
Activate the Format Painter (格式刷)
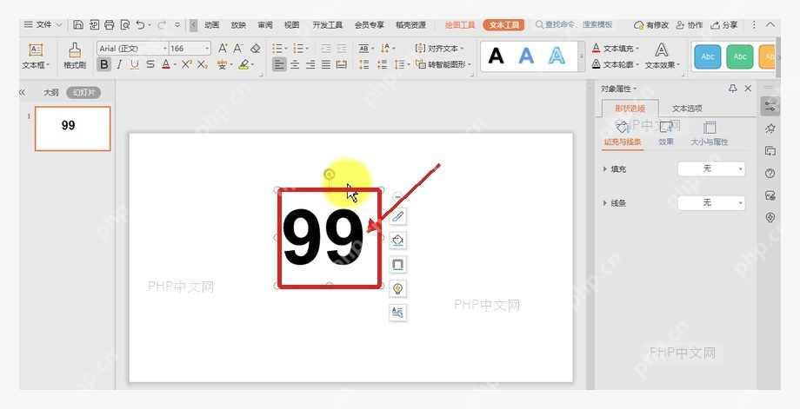click(75, 56)
